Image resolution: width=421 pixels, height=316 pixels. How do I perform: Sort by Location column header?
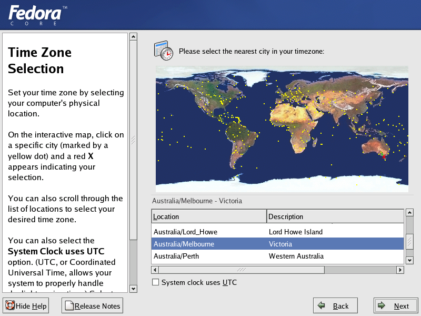[x=209, y=216]
